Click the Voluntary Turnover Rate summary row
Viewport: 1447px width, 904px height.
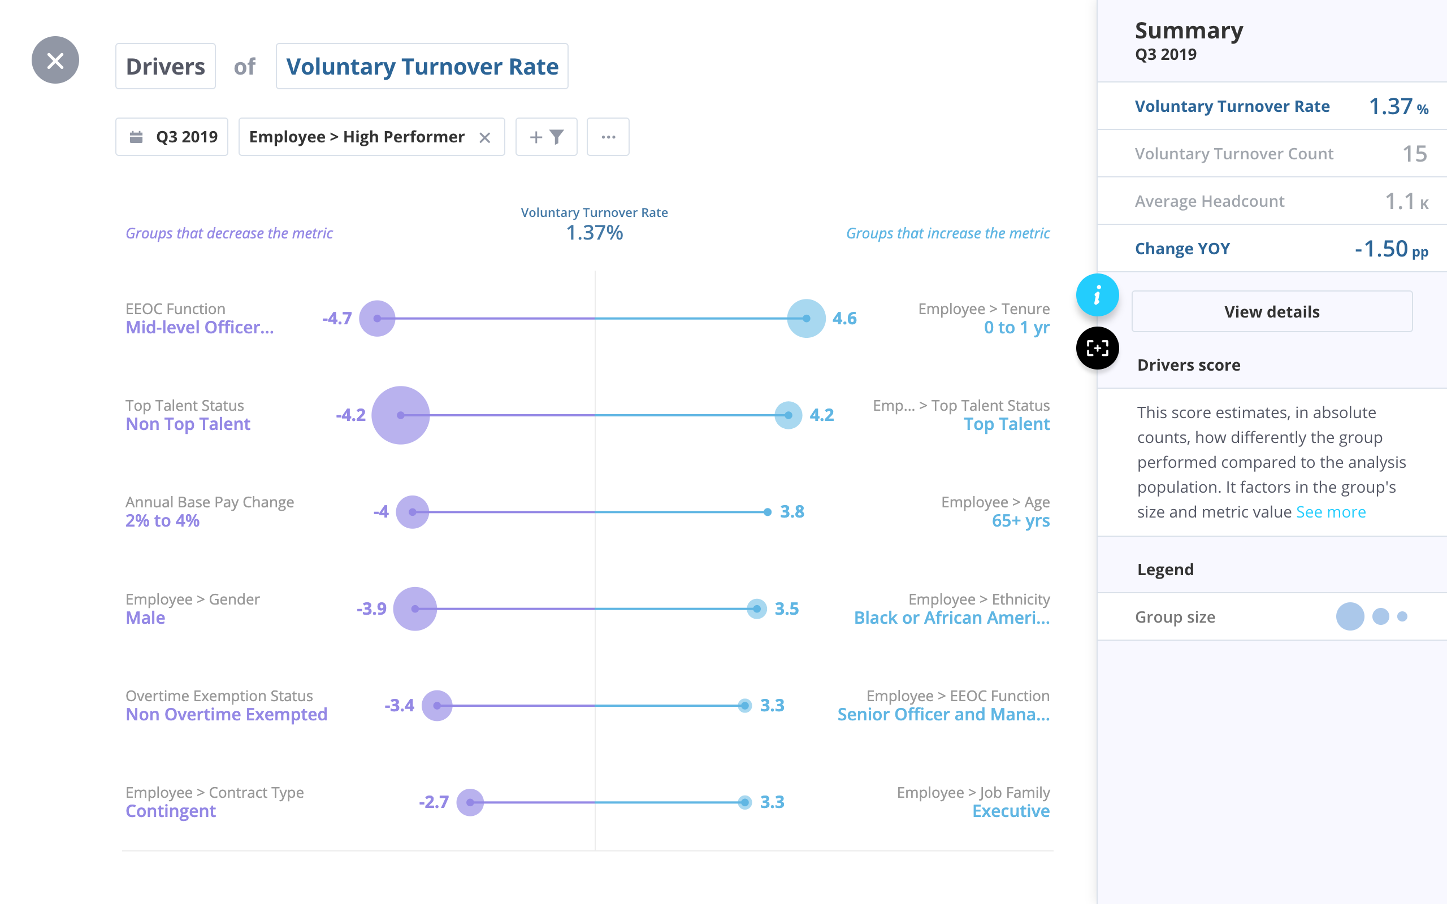click(x=1272, y=106)
